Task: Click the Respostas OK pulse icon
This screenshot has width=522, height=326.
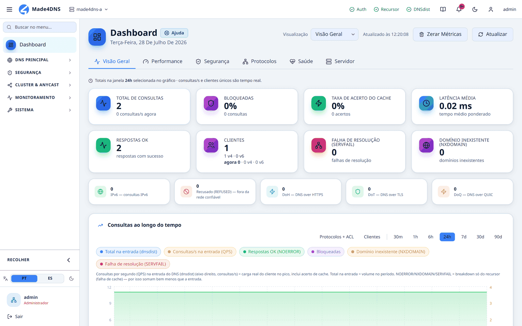Action: 103,145
